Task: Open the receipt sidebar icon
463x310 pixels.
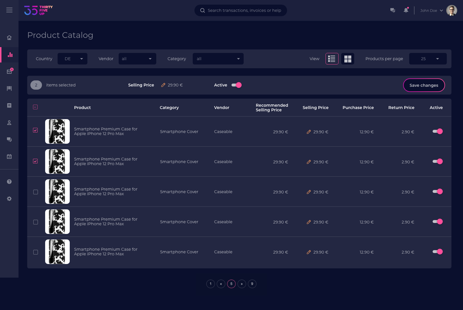Action: [9, 106]
